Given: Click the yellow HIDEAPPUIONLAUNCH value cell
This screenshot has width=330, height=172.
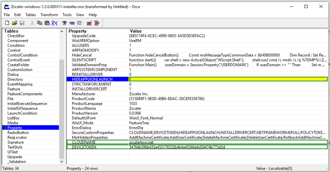Looking at the screenshot, I should (228, 79).
